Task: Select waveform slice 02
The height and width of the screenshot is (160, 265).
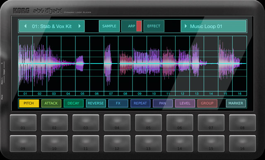Action: point(40,66)
